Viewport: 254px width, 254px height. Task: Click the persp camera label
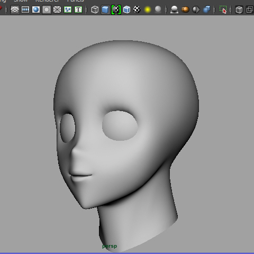(110, 246)
